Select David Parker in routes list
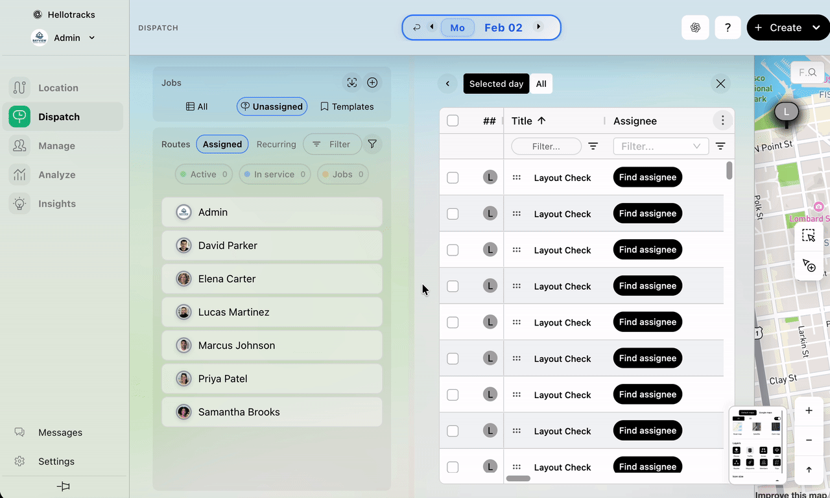The width and height of the screenshot is (830, 498). click(272, 245)
